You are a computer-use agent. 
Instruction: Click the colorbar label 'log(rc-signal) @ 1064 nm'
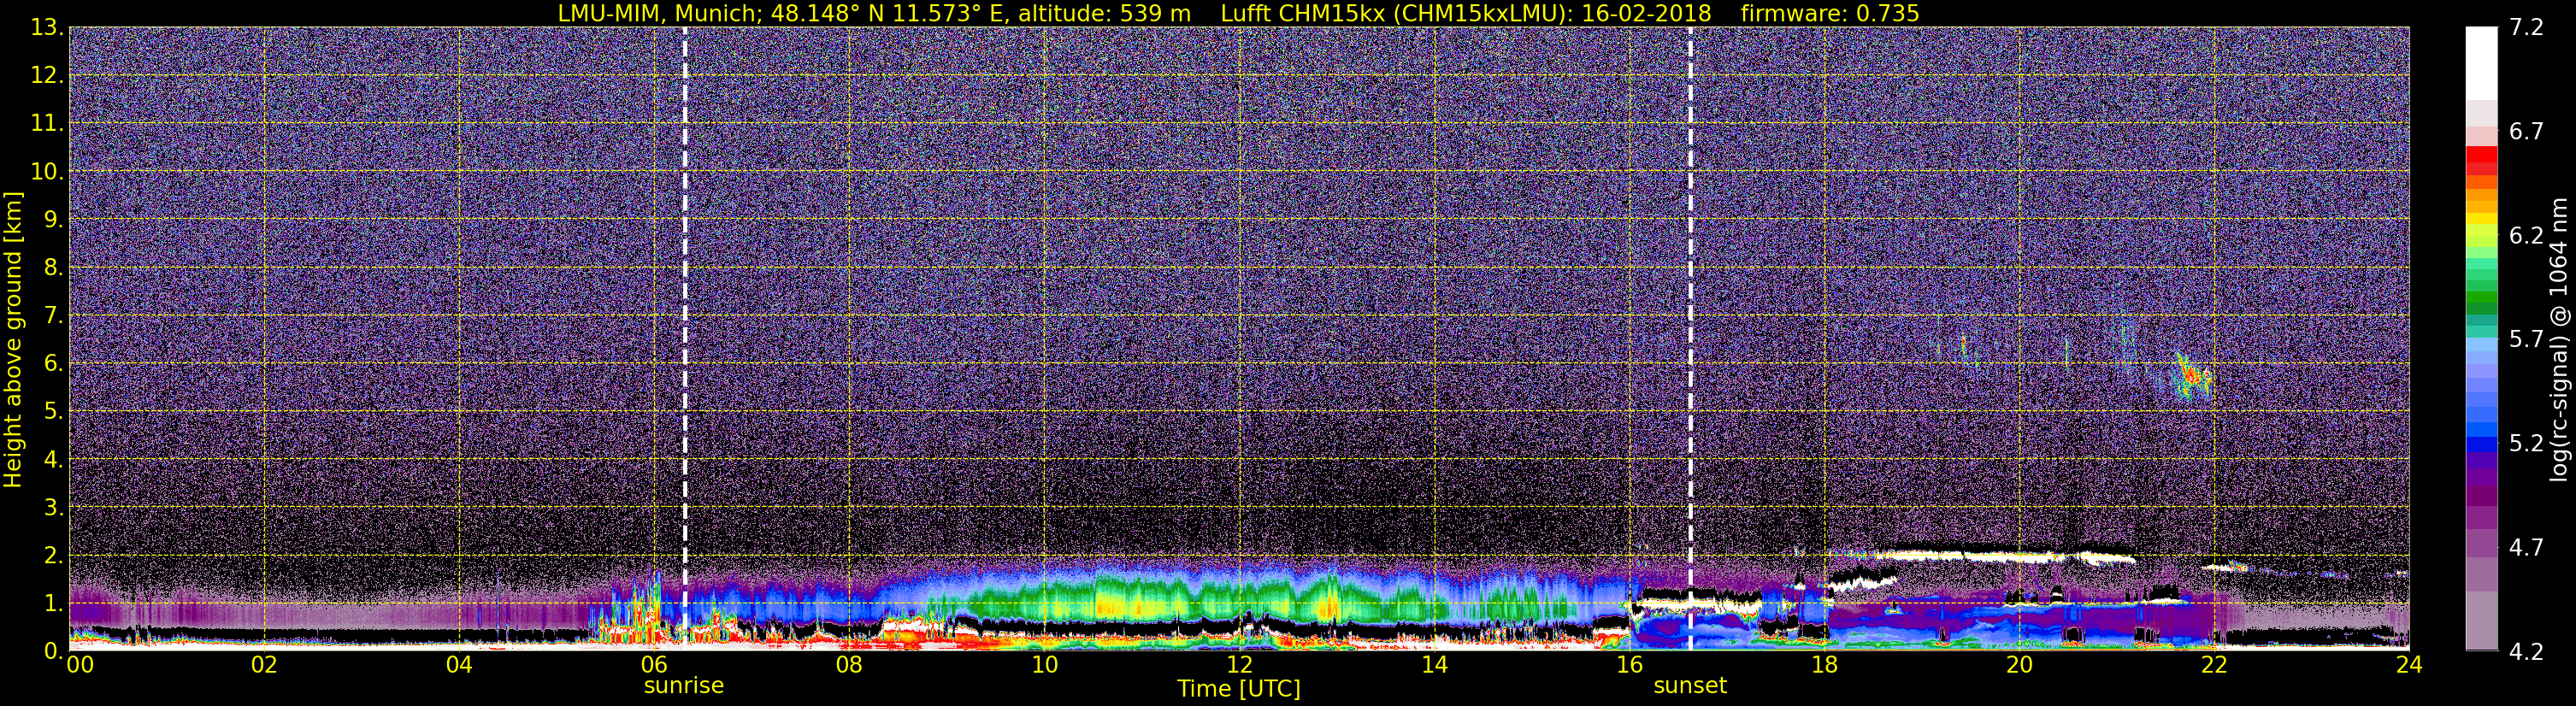[x=2558, y=340]
